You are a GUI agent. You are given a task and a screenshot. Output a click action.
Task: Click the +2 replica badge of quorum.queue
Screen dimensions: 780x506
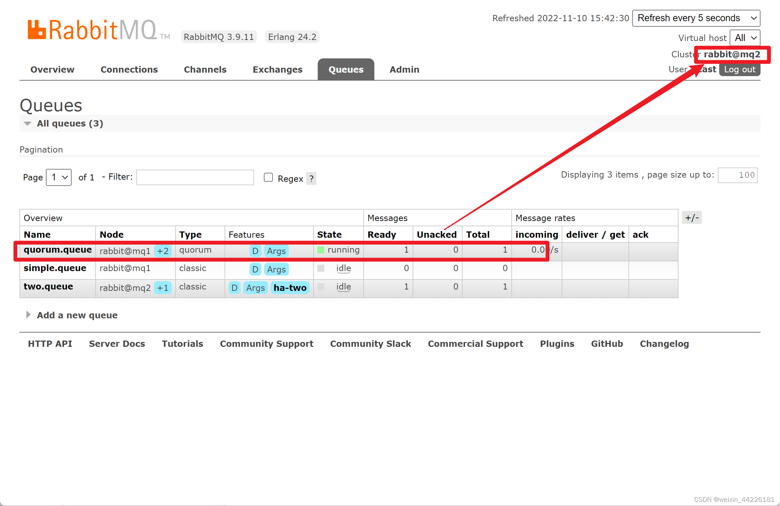pos(163,251)
